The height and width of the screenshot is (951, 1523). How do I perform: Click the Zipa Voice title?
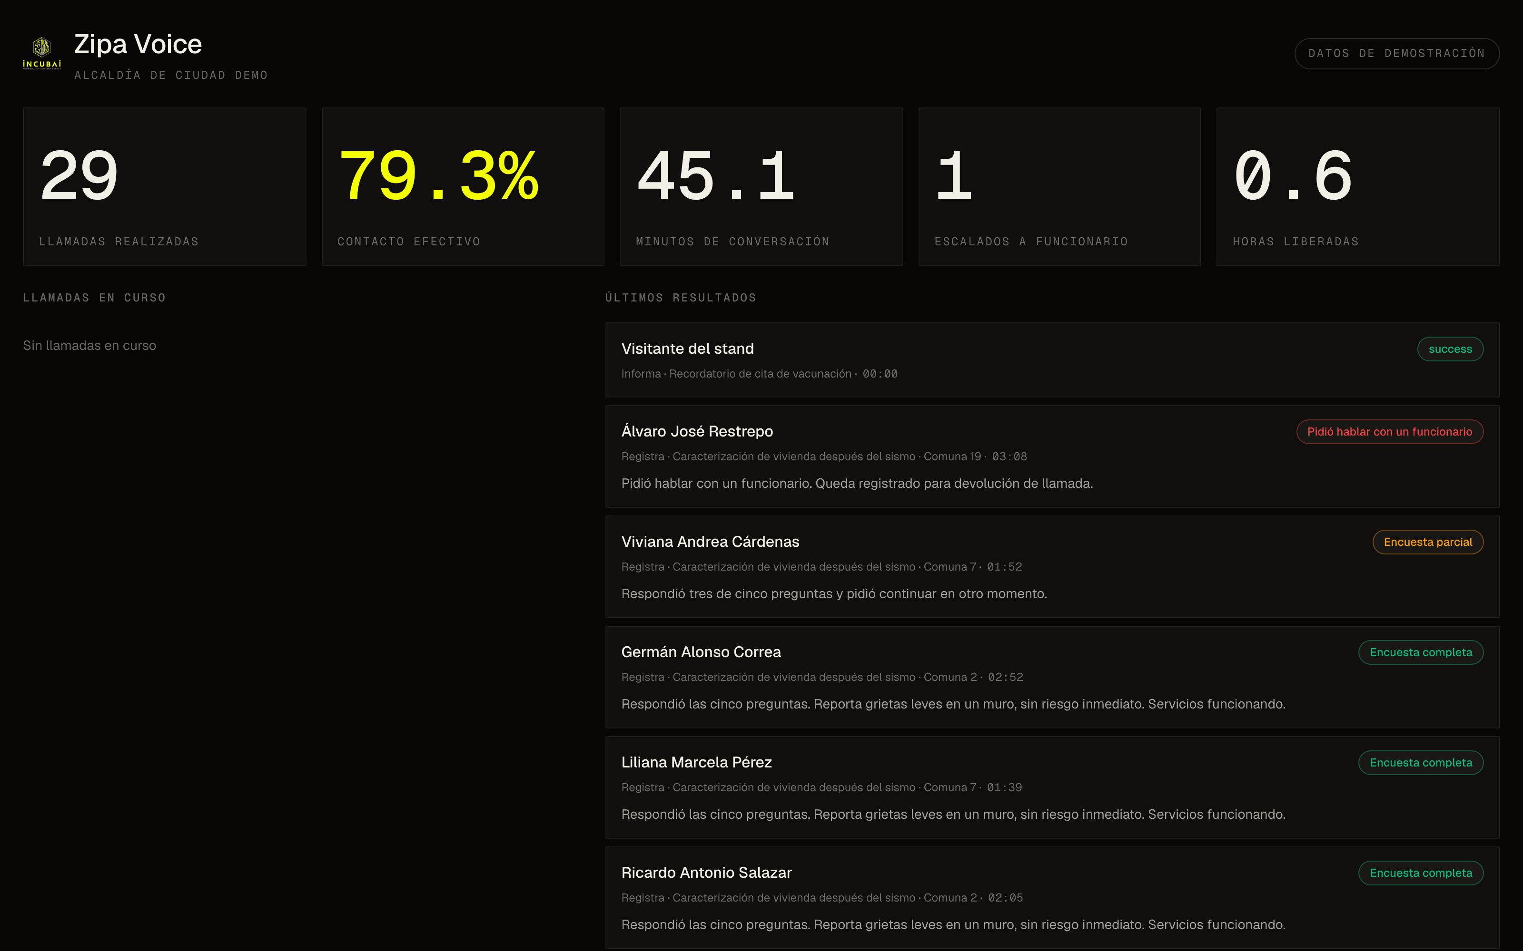(x=138, y=44)
